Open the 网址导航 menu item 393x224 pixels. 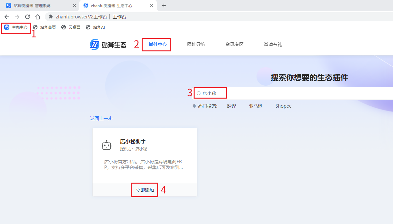pos(196,45)
